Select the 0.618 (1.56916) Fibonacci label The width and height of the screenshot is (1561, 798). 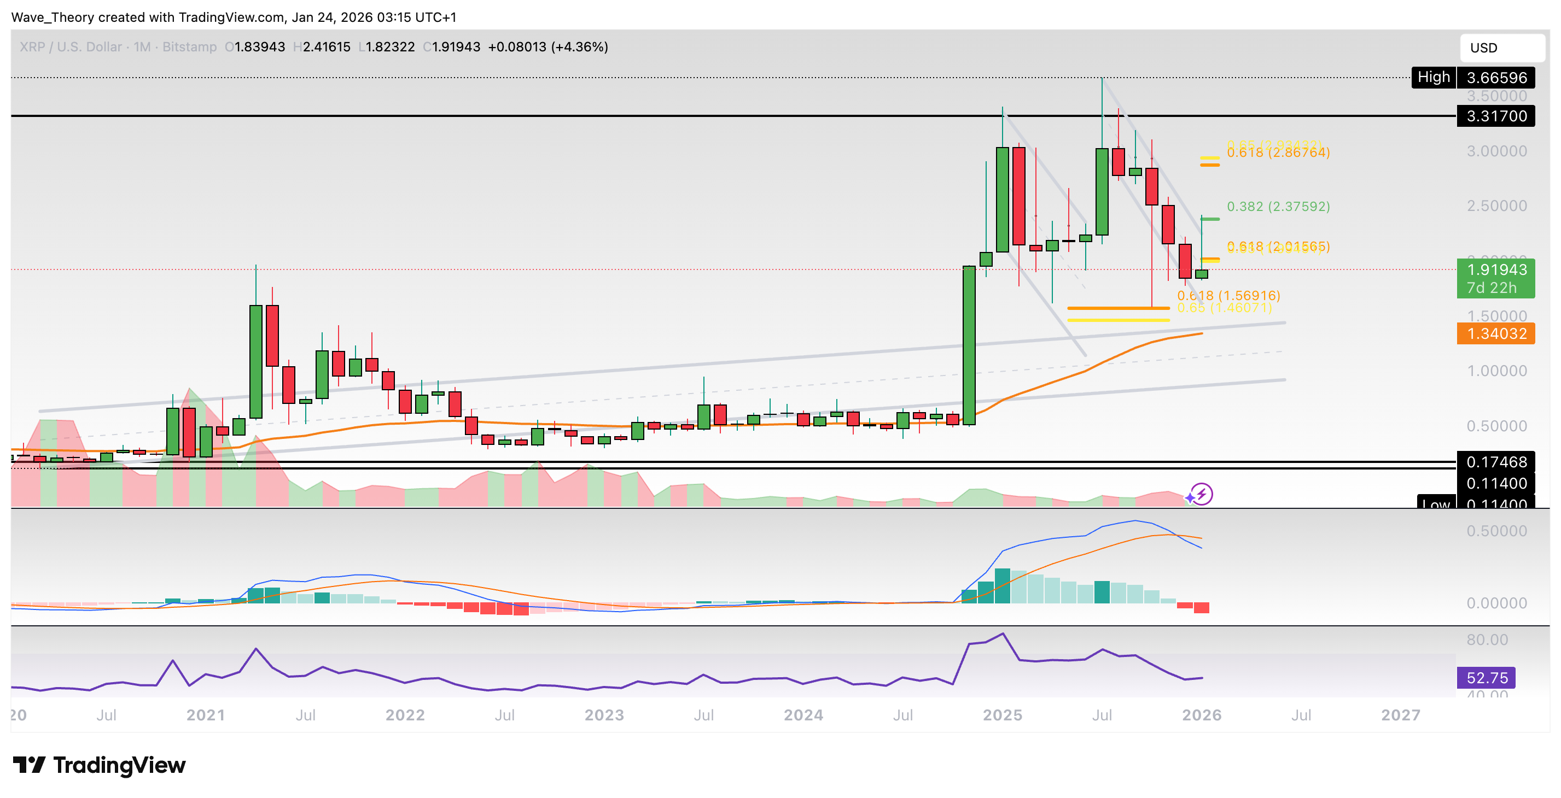point(1230,297)
